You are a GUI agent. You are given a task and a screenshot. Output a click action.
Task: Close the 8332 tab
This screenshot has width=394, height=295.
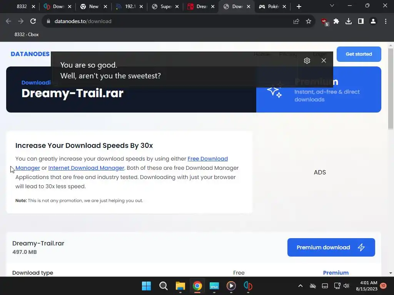coord(33,7)
